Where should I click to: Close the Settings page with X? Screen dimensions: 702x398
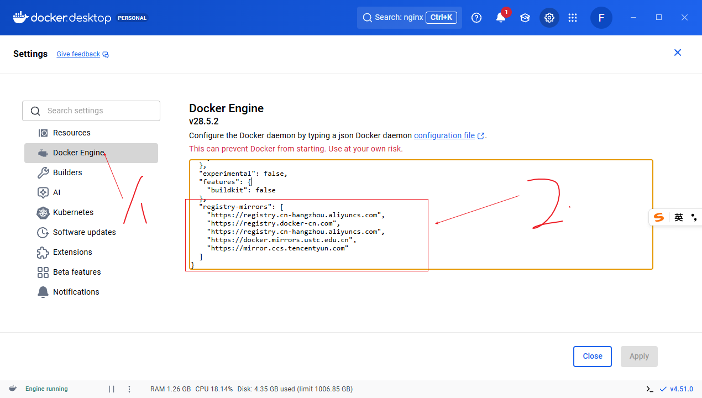click(x=678, y=53)
